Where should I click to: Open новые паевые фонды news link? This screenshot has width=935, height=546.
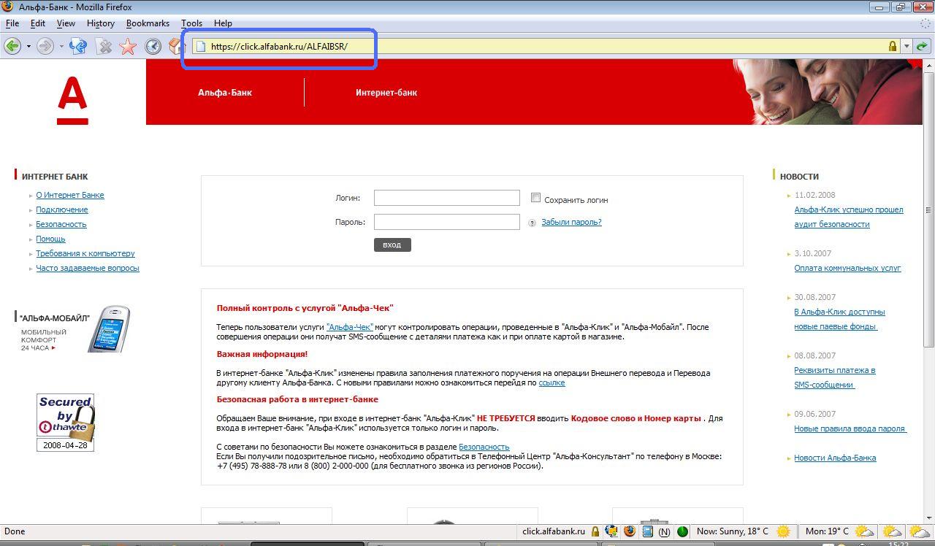pyautogui.click(x=840, y=319)
